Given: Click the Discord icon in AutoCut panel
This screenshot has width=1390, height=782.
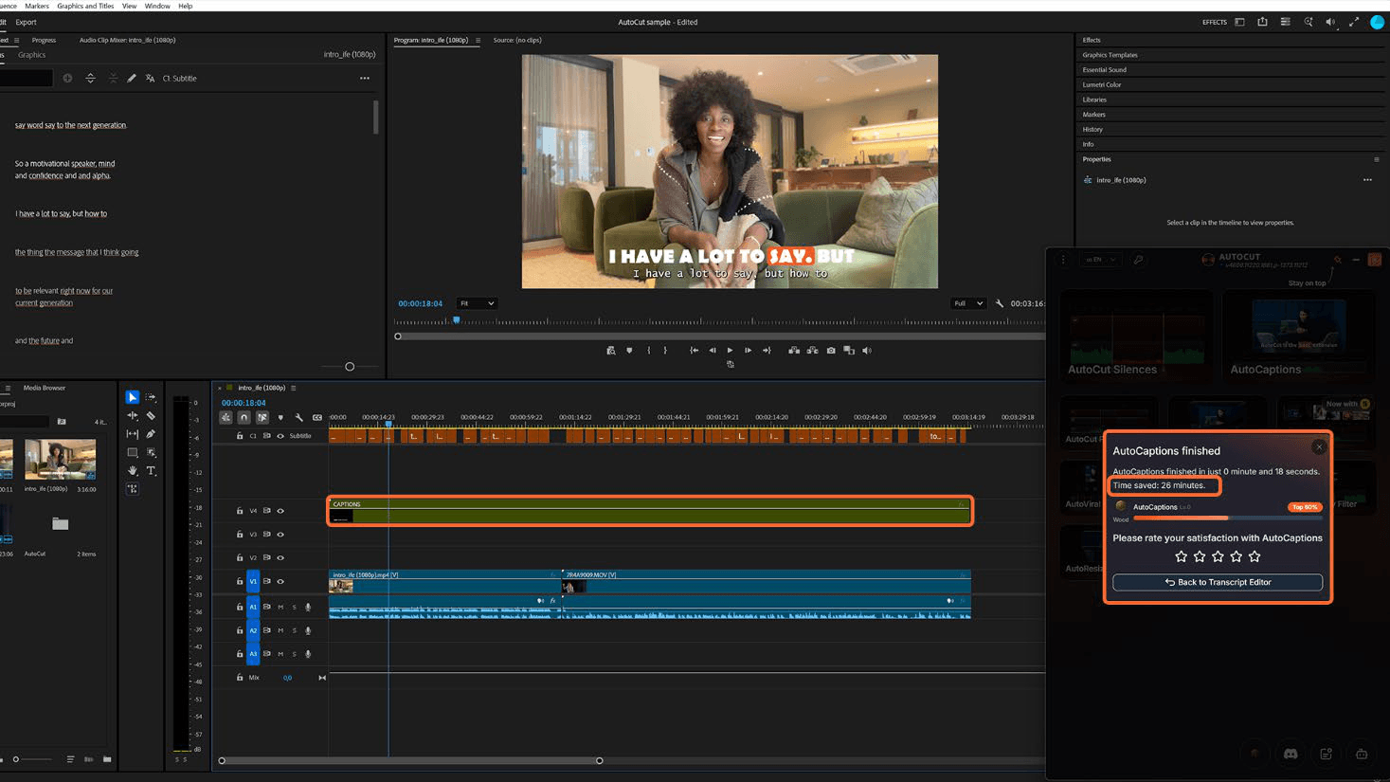Looking at the screenshot, I should pos(1291,754).
